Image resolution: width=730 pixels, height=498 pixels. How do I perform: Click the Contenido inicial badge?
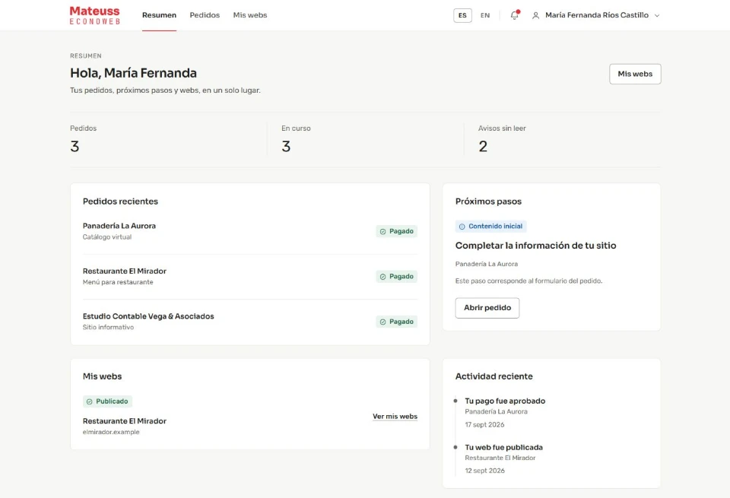point(490,227)
